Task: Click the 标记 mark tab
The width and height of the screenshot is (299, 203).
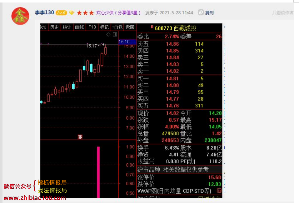Action: point(104,27)
